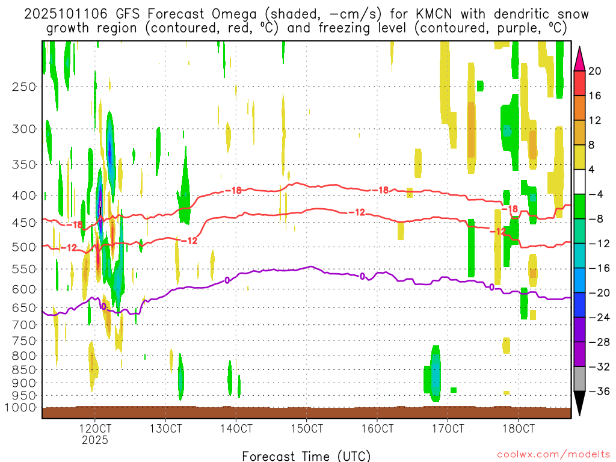This screenshot has width=616, height=462.
Task: Click the red 16-20 colorbar segment
Action: point(579,83)
